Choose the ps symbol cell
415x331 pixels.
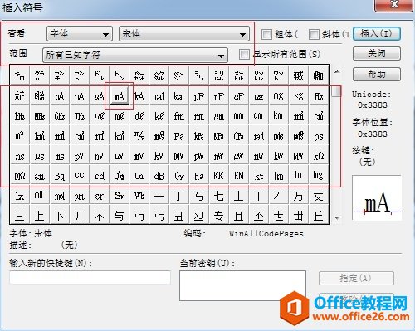tap(319, 135)
